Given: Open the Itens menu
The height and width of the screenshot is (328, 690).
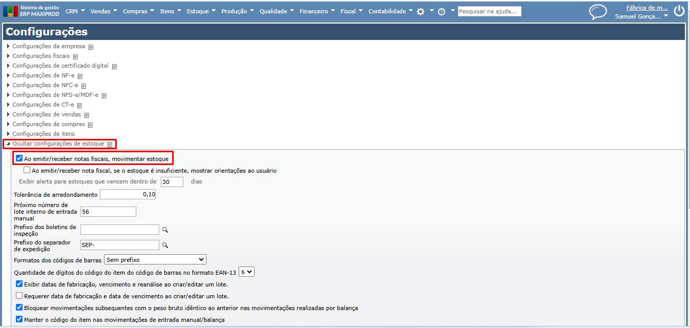Looking at the screenshot, I should click(x=170, y=11).
